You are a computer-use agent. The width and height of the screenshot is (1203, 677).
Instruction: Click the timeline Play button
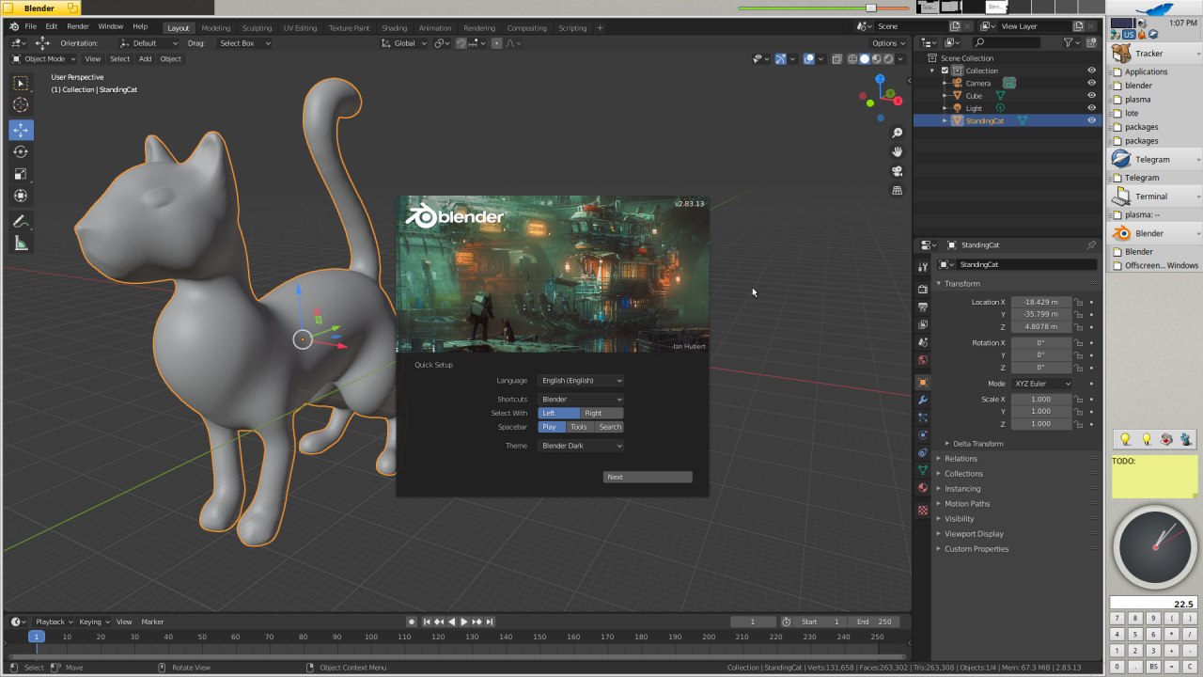[x=463, y=622]
